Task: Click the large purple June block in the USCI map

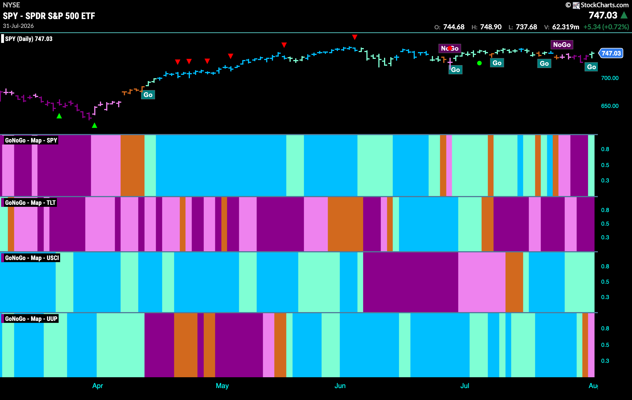Action: 411,282
